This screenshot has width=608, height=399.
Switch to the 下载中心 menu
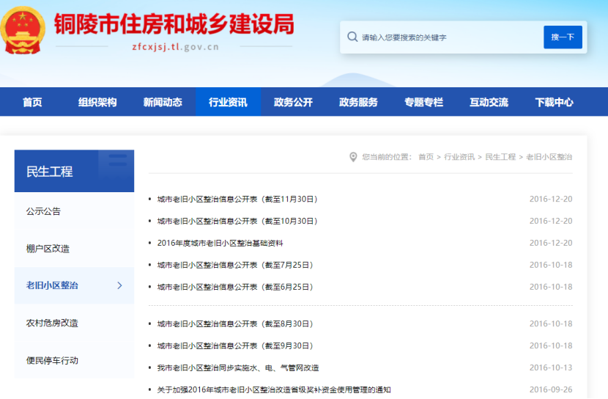[x=554, y=102]
